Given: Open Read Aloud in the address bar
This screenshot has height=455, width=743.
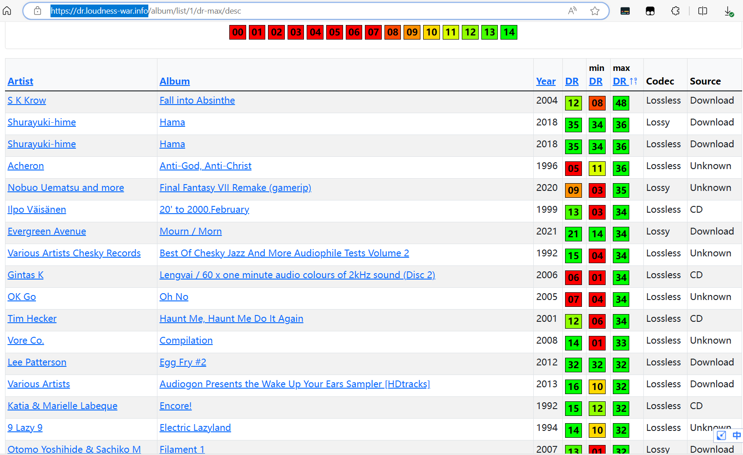Looking at the screenshot, I should (x=572, y=11).
